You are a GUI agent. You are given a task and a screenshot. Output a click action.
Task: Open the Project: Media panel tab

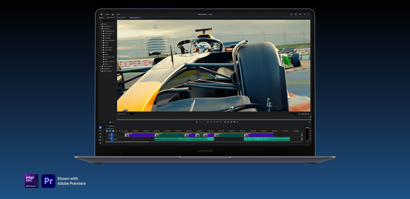coord(110,17)
